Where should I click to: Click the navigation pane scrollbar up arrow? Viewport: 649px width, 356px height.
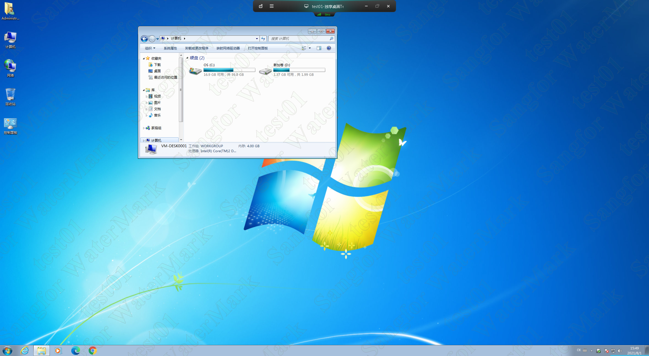coord(181,56)
